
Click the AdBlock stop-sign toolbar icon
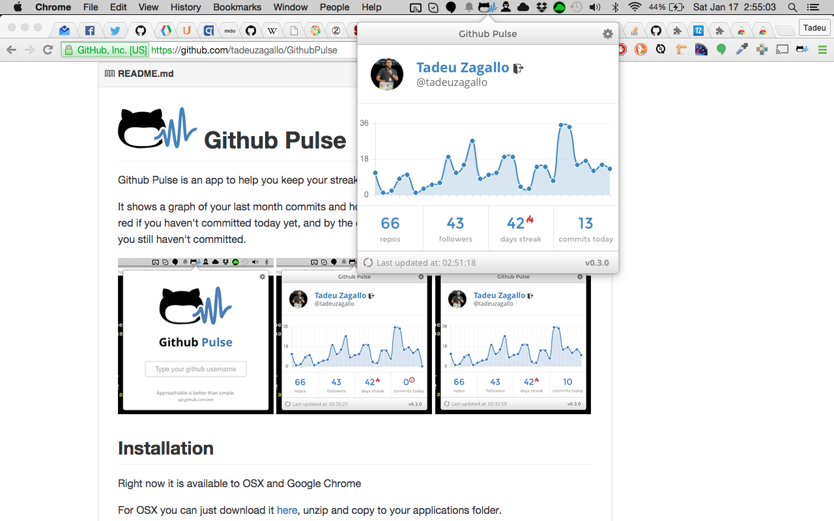622,49
